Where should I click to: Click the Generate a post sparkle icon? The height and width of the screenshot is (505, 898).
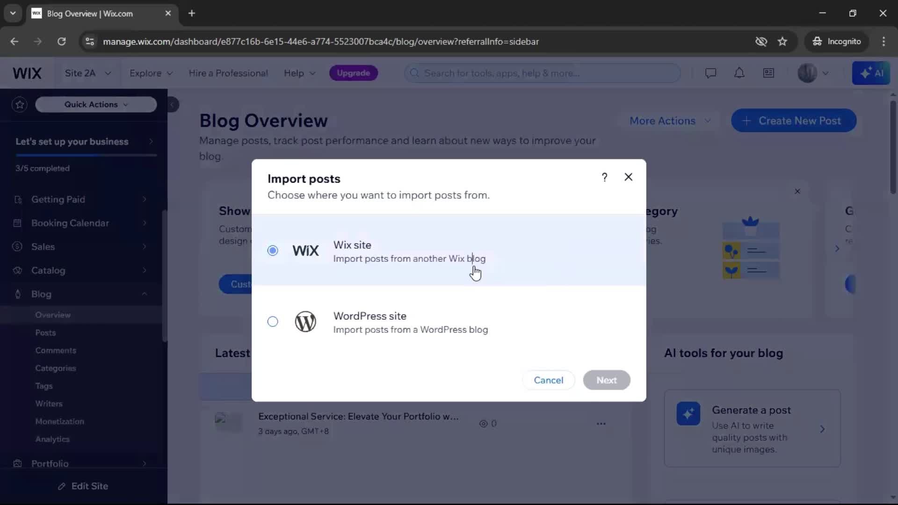(688, 414)
